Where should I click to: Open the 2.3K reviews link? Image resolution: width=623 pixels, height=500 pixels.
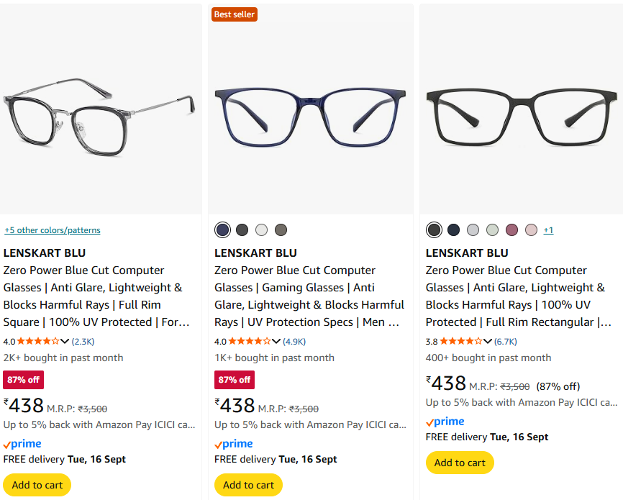click(x=83, y=342)
